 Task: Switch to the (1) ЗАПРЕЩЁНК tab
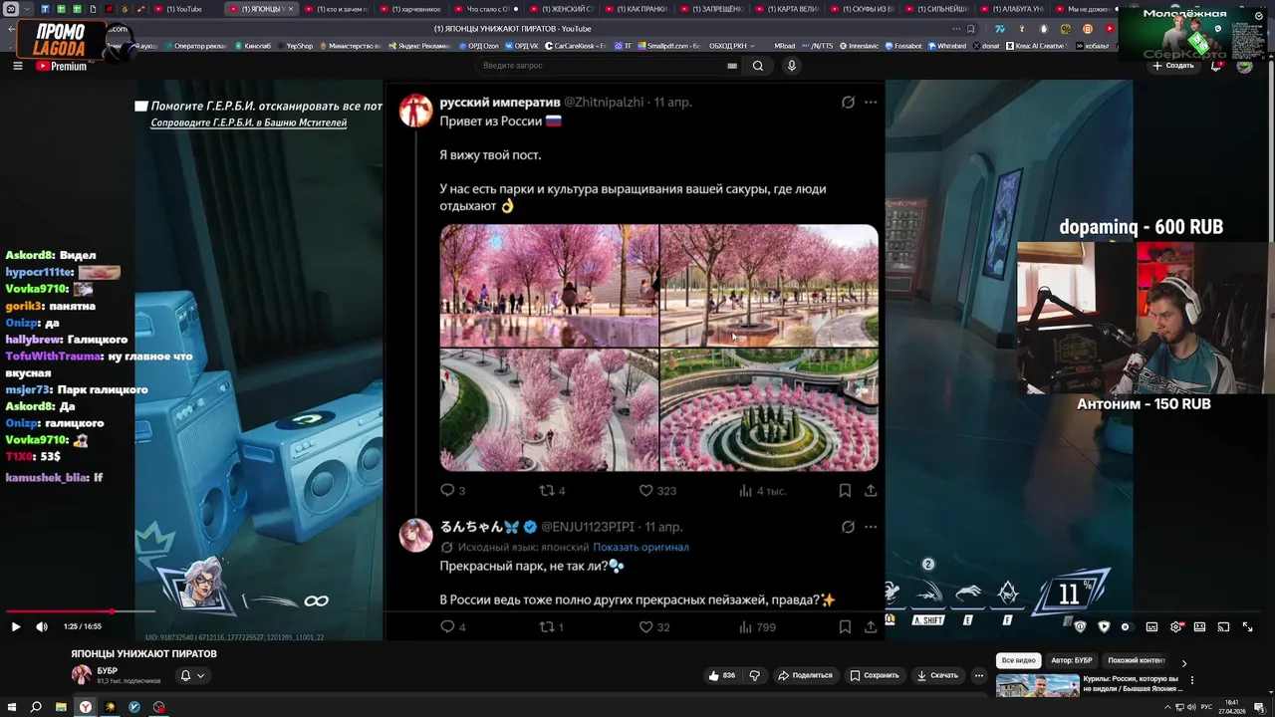click(713, 9)
